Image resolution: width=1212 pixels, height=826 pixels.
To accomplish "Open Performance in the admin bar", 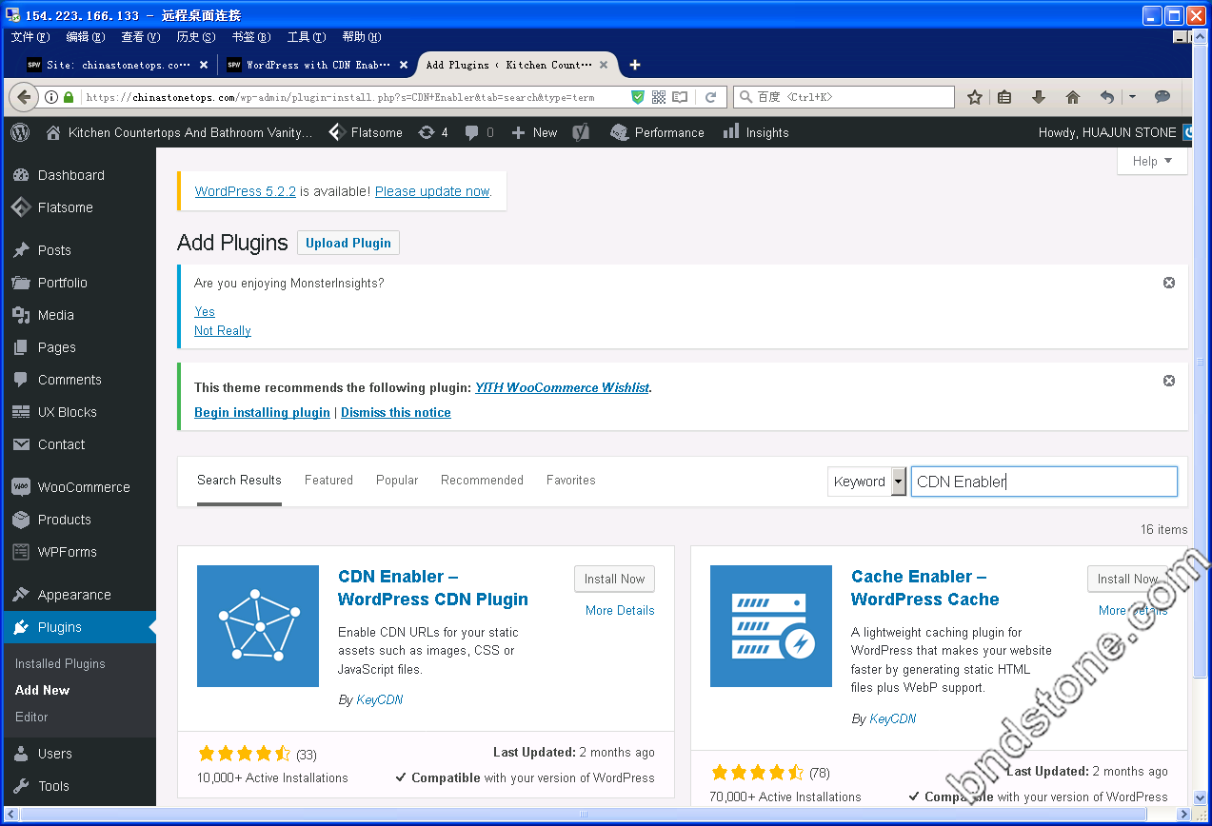I will 658,132.
